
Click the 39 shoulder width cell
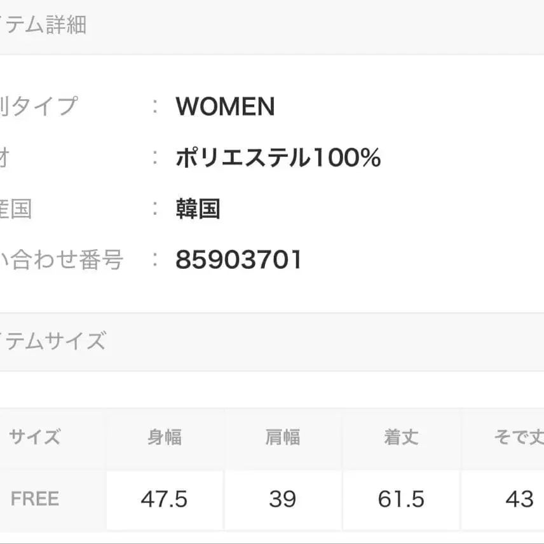pyautogui.click(x=283, y=500)
